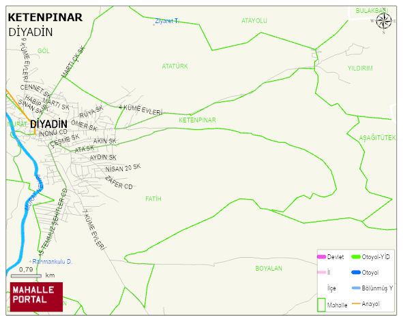403x321 pixels.
Task: Click the İl pink legend swatch
Action: click(x=321, y=272)
